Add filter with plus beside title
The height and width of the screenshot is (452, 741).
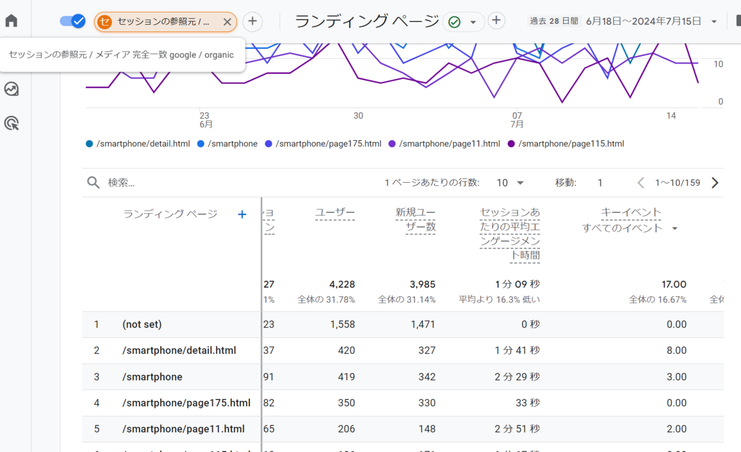(496, 21)
